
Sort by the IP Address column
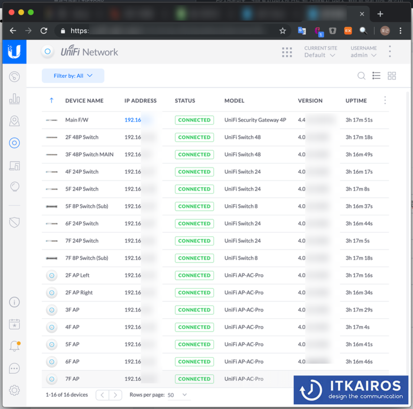(x=141, y=101)
